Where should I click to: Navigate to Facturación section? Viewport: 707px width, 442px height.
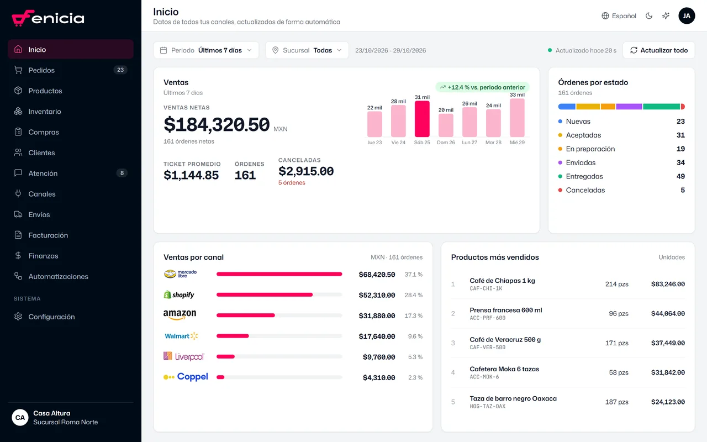point(71,235)
